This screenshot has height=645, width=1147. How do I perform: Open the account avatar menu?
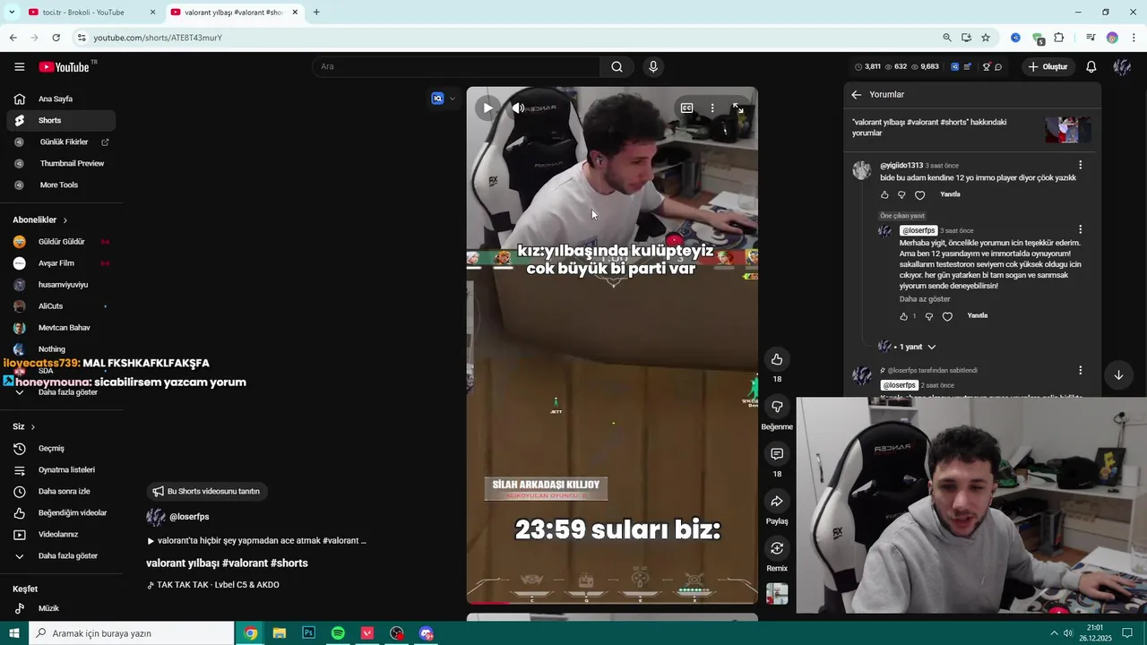[x=1122, y=66]
